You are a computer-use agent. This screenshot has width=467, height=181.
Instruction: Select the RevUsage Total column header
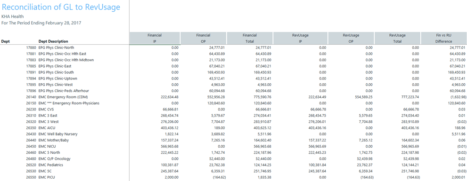click(x=397, y=39)
